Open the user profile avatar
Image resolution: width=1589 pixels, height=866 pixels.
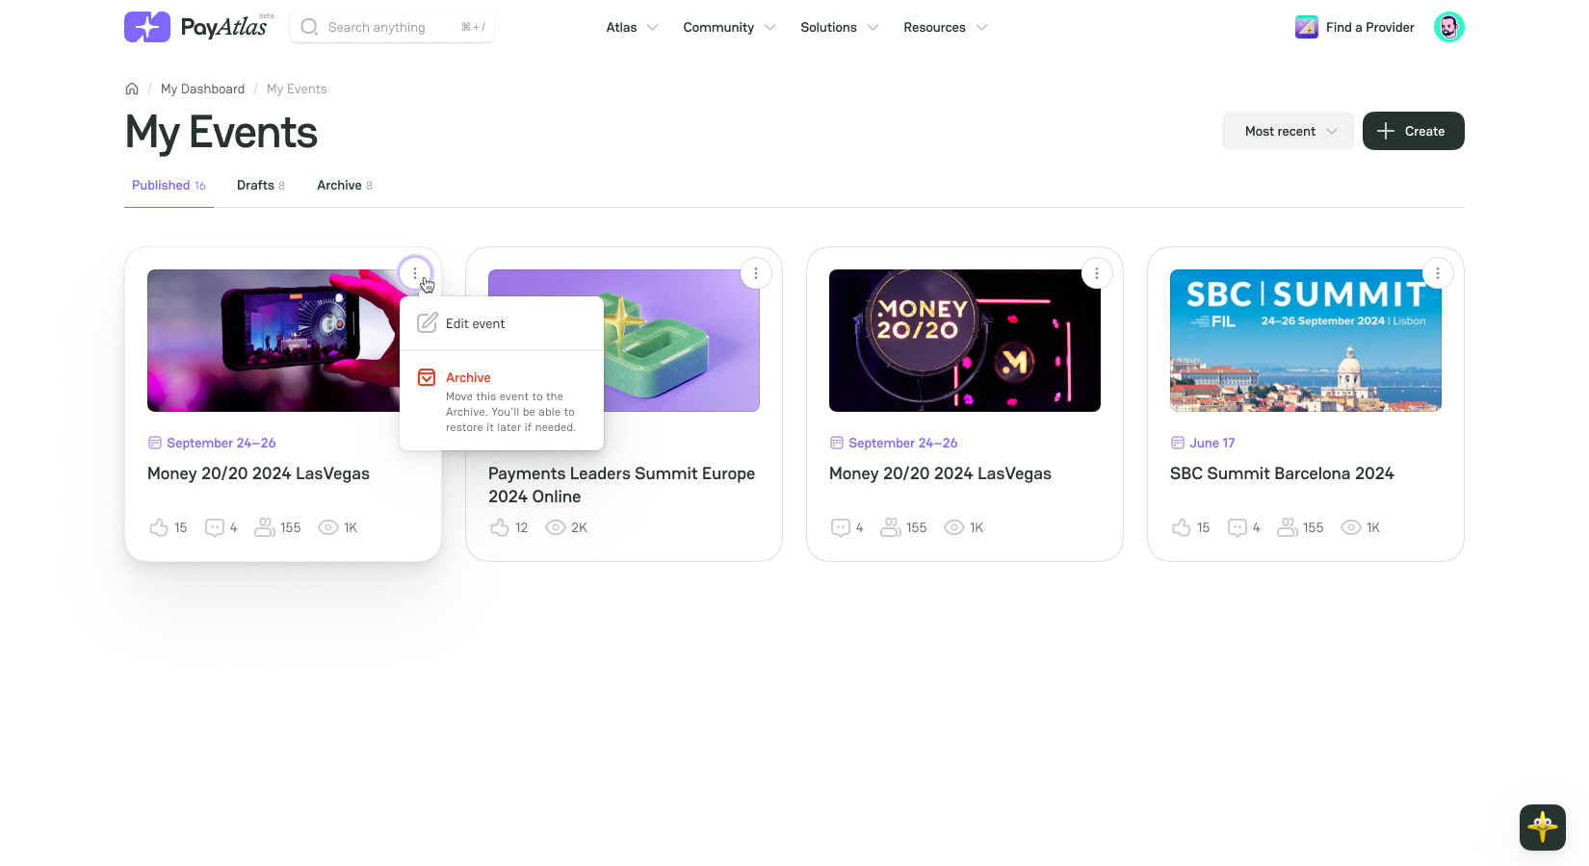[1448, 27]
